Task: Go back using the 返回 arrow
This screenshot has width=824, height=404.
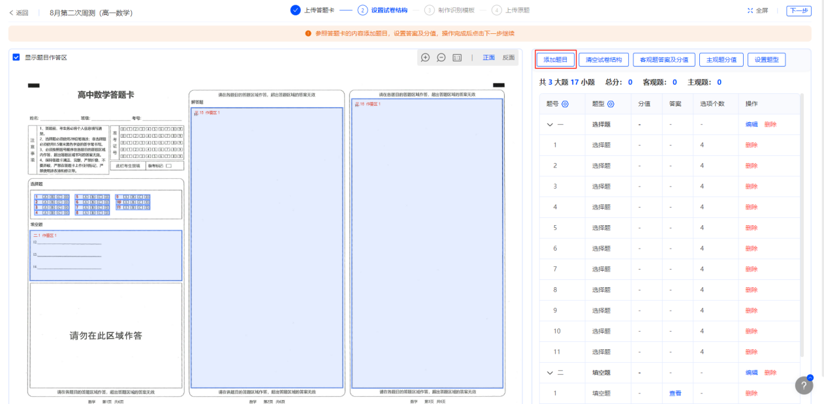Action: 18,12
